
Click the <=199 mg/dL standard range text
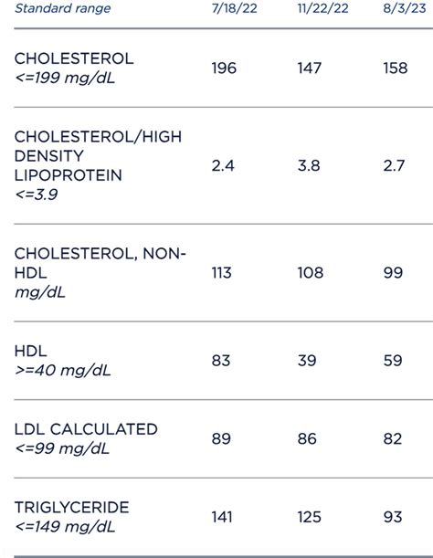65,78
